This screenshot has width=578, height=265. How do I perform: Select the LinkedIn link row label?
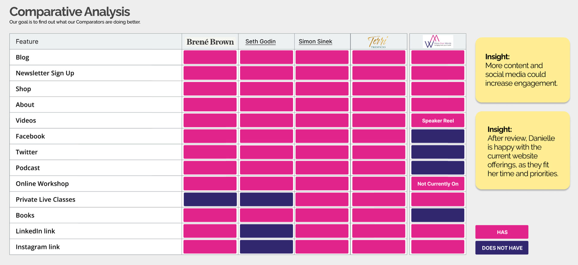pos(35,231)
